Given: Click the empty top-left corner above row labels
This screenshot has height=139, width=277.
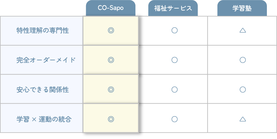Looking at the screenshot, I should point(41,8).
